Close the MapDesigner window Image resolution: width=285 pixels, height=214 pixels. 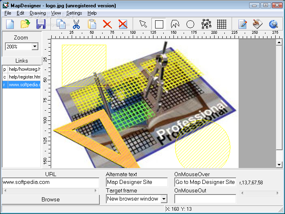277,5
